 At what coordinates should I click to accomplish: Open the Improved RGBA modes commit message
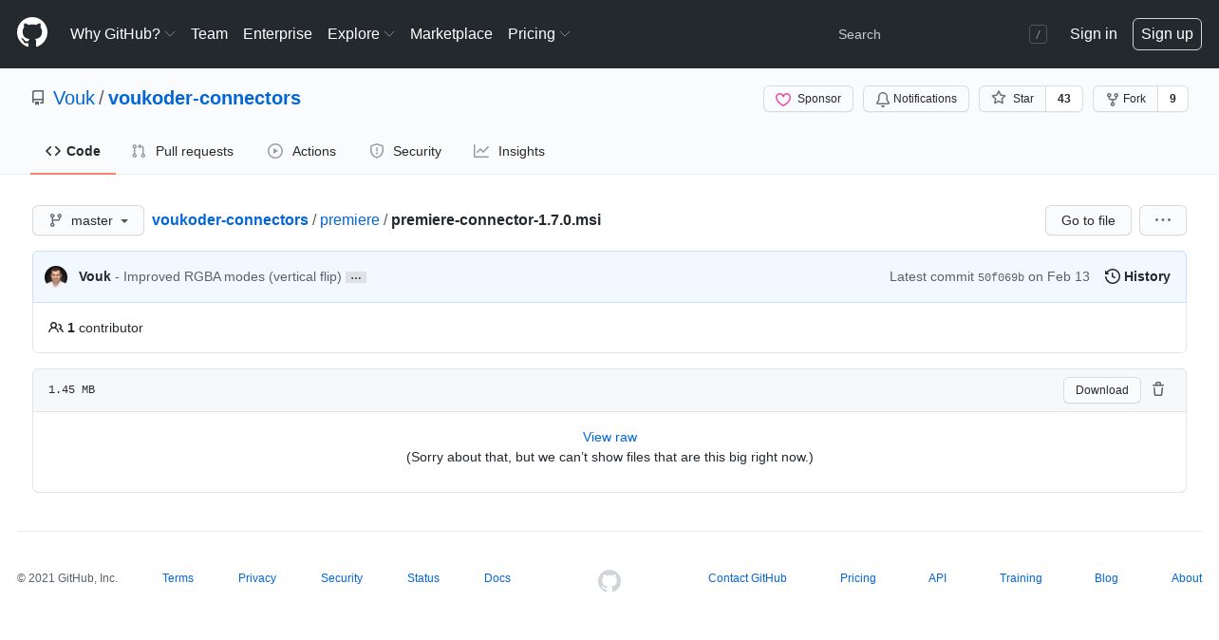[x=233, y=276]
